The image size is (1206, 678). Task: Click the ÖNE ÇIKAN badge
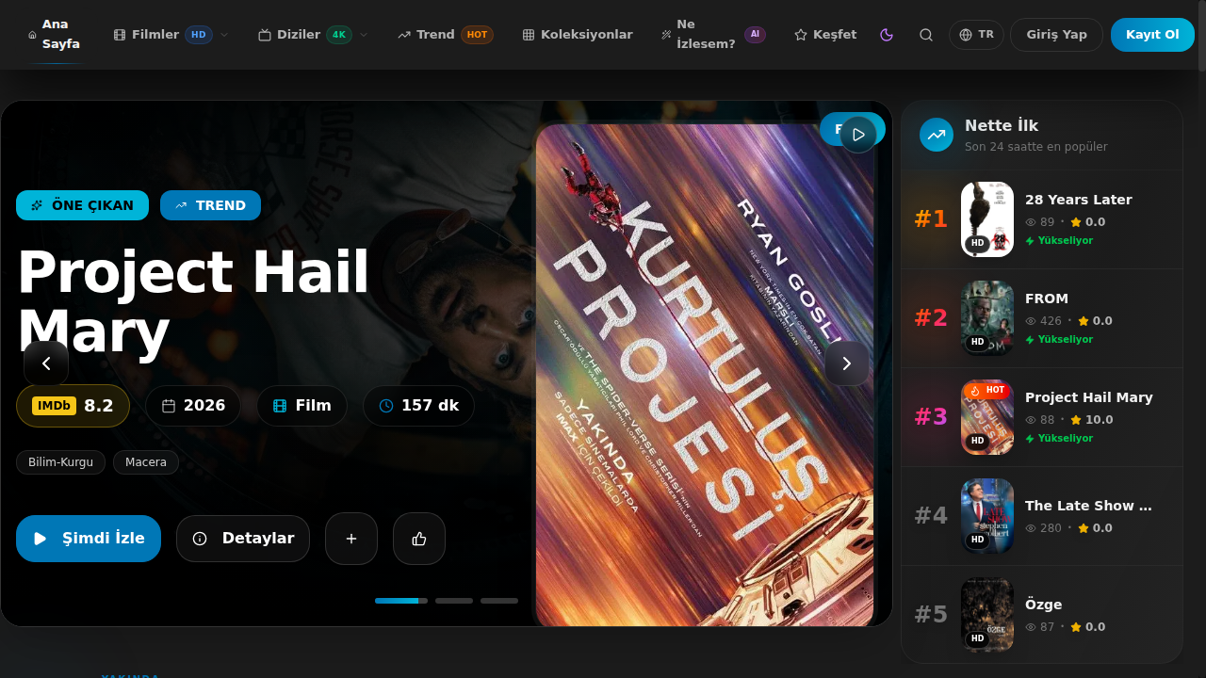[82, 205]
